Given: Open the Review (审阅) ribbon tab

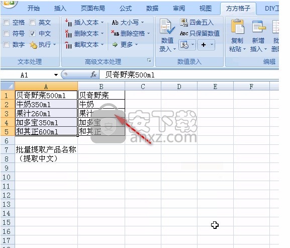Looking at the screenshot, I should click(179, 9).
